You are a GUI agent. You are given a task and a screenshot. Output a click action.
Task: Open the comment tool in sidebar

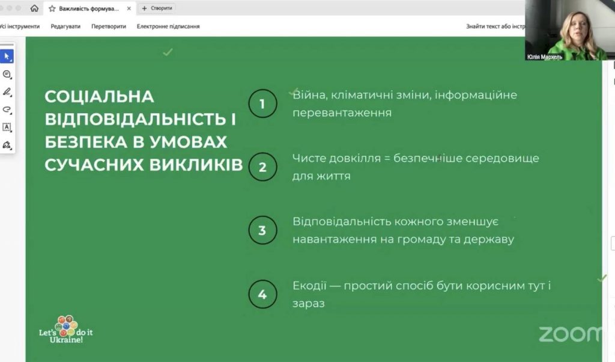pyautogui.click(x=7, y=75)
